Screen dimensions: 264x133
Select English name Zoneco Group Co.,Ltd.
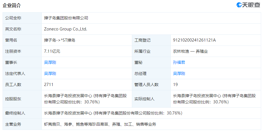pyautogui.click(x=65, y=29)
